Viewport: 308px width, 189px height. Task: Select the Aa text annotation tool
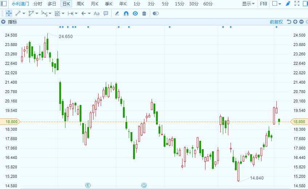point(96,13)
